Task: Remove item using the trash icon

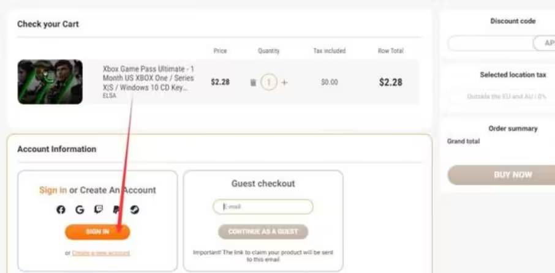Action: click(253, 83)
